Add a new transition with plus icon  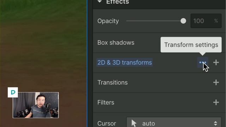[x=216, y=83]
